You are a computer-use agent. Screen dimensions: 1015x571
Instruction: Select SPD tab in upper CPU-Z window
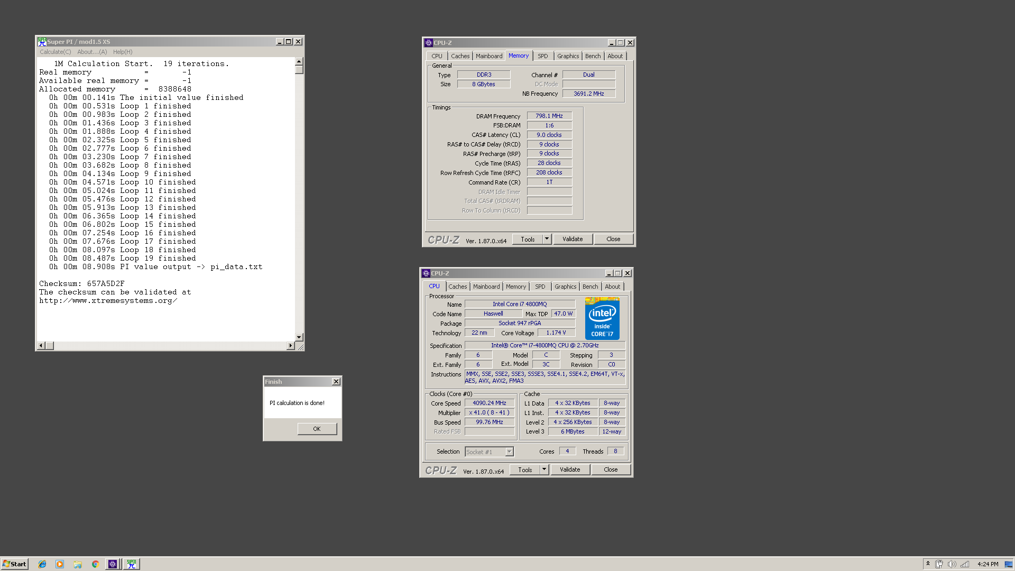point(543,56)
